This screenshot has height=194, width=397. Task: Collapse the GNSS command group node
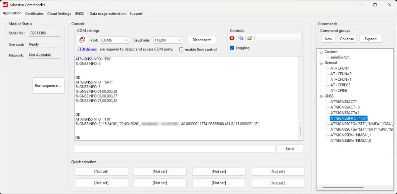click(321, 96)
